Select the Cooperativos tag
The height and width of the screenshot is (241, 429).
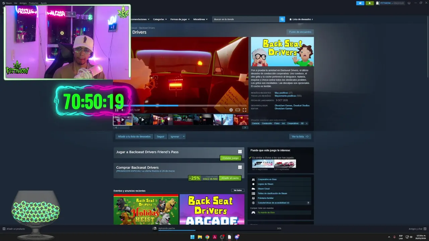(x=293, y=123)
